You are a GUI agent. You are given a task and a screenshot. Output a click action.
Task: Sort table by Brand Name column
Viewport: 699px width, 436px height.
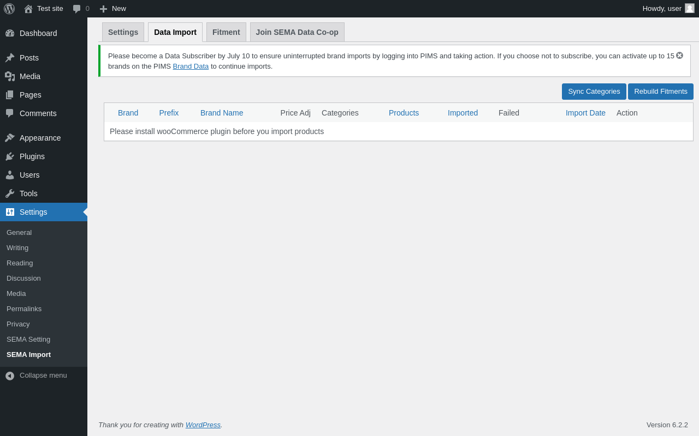222,113
